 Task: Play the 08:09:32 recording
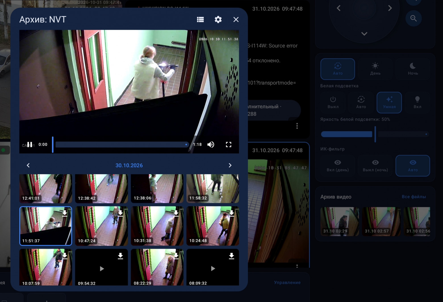coord(213,269)
